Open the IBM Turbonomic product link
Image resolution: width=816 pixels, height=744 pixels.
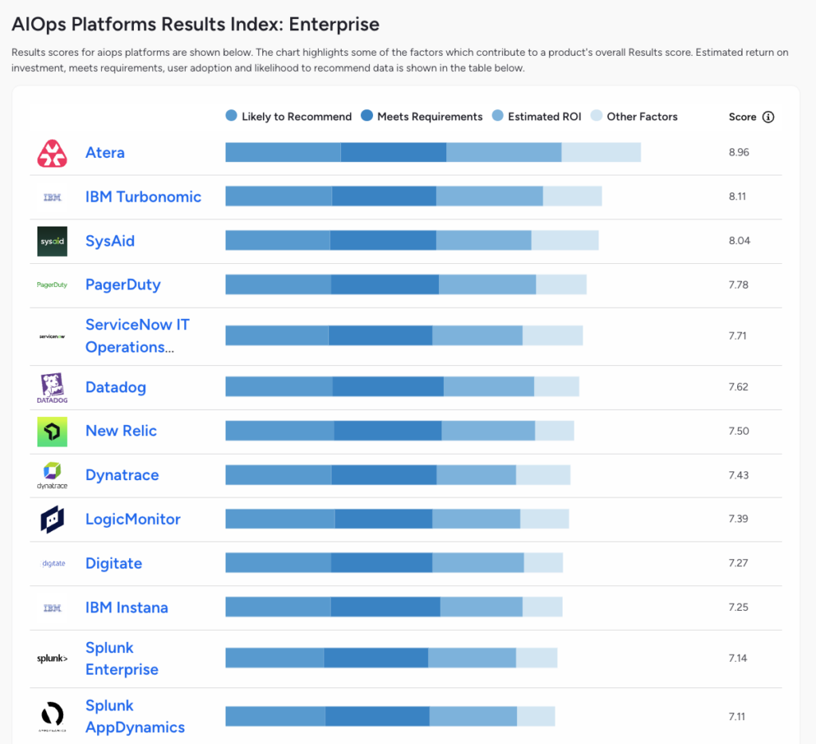coord(143,197)
